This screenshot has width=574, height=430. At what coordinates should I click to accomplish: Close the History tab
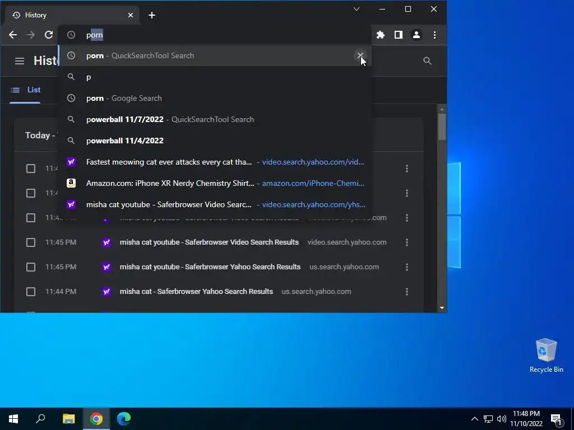(131, 15)
